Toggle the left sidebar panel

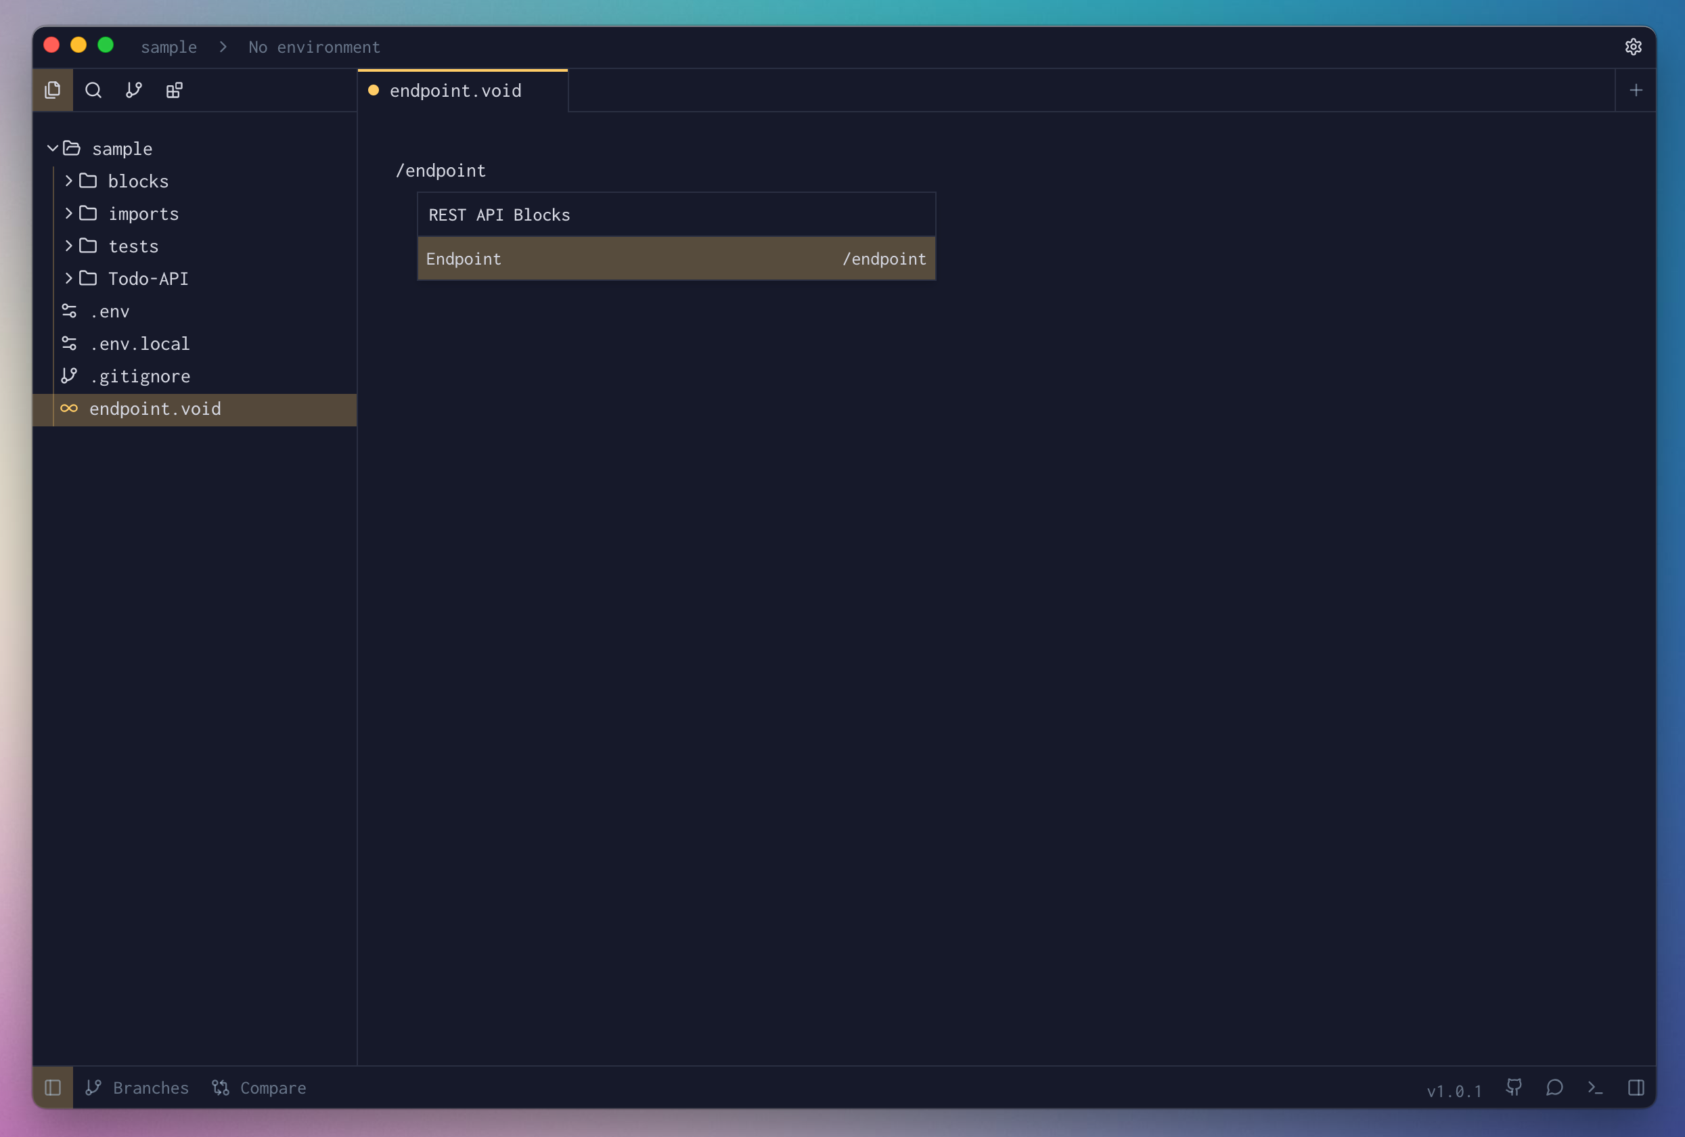(52, 1087)
